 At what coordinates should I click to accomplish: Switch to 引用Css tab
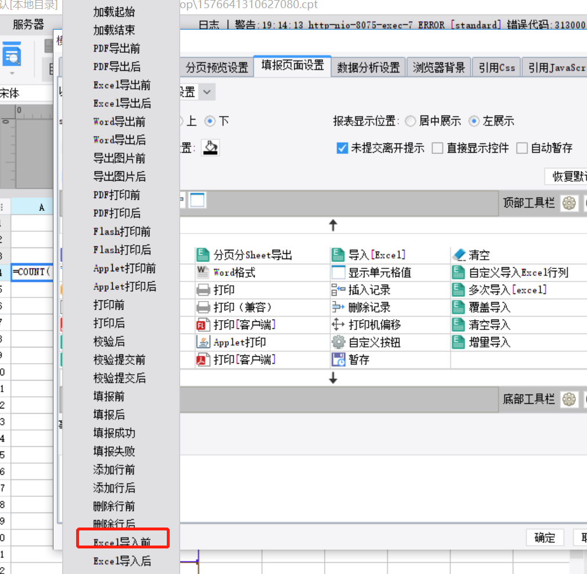pyautogui.click(x=497, y=67)
